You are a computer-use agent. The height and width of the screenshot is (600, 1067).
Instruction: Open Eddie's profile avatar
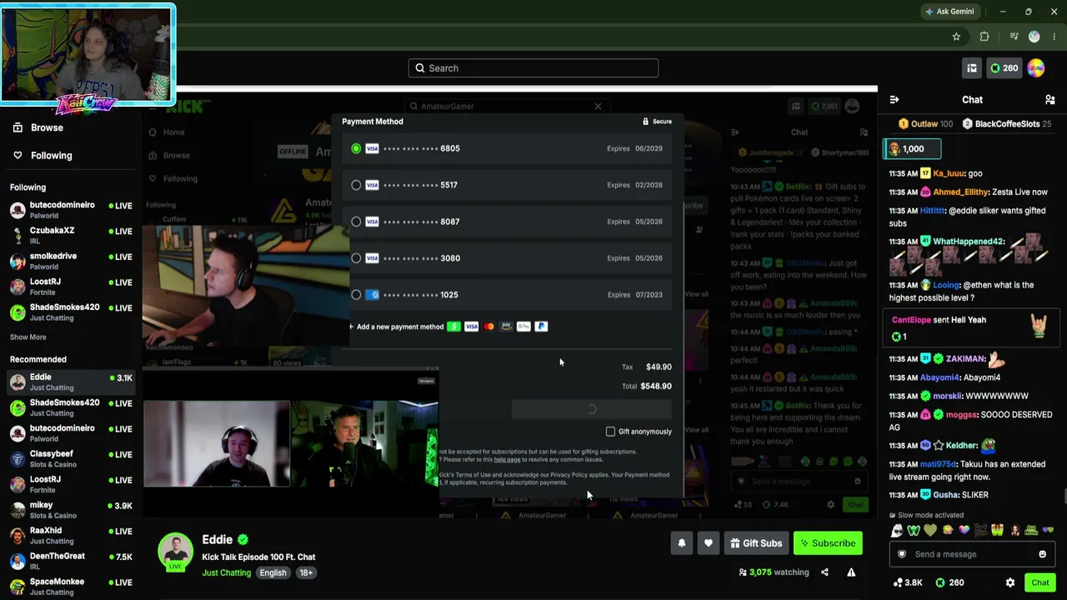[x=176, y=552]
